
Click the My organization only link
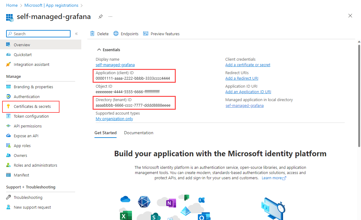(114, 119)
